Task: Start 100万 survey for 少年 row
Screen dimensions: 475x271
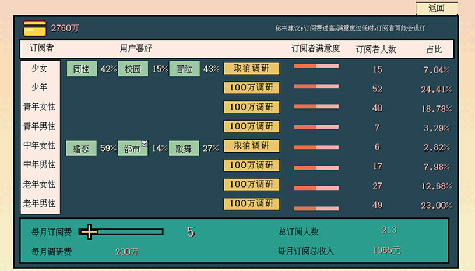Action: point(251,88)
